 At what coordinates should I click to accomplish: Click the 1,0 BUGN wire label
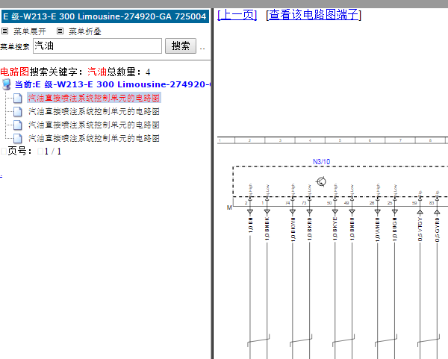click(394, 229)
